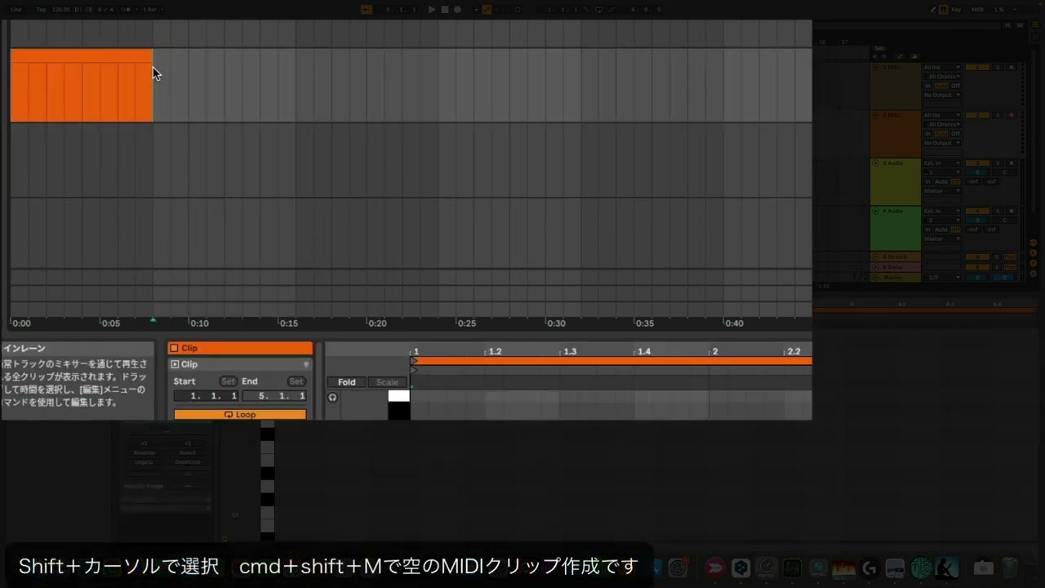The width and height of the screenshot is (1045, 588).
Task: Click the Set button next to Start
Action: (x=228, y=381)
